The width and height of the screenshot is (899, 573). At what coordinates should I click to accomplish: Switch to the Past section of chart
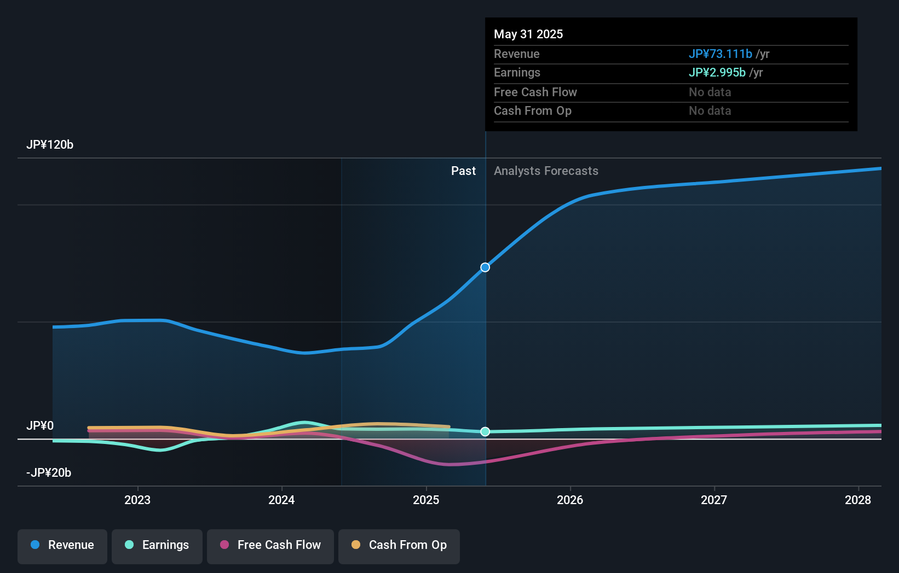(x=464, y=171)
